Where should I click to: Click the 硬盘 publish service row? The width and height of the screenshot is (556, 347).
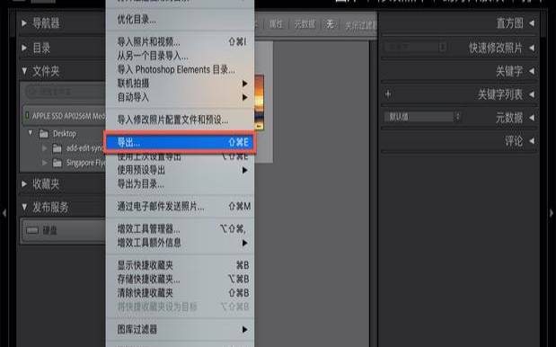point(64,231)
